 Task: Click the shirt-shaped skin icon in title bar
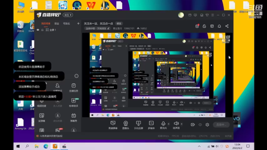tap(207, 15)
